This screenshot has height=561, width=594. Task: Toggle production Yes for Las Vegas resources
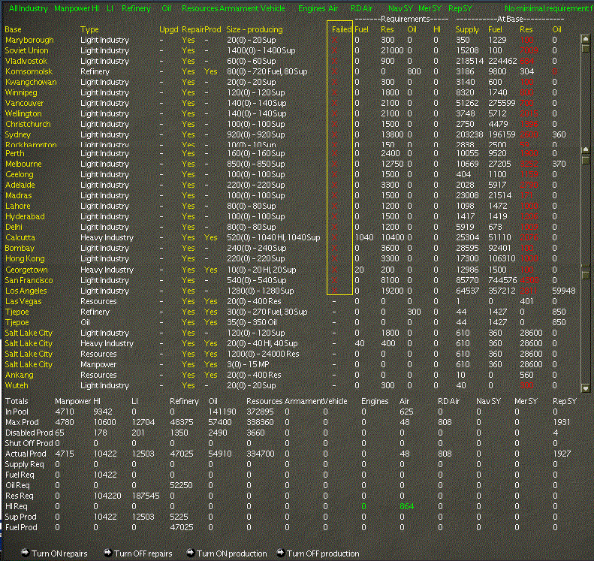click(x=210, y=301)
